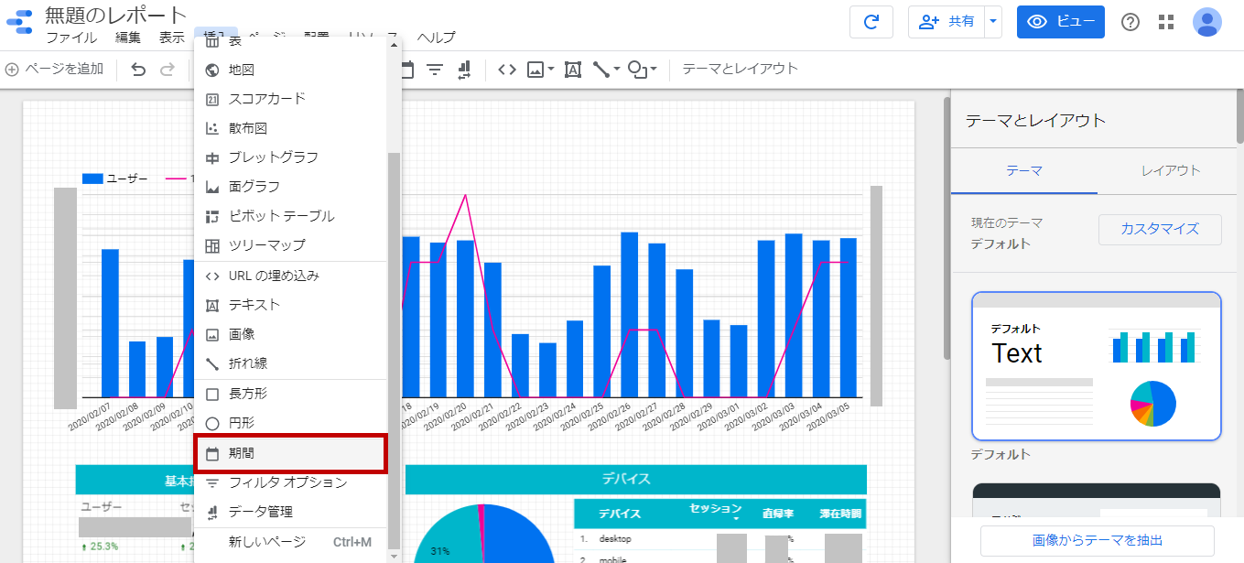Click the right panel vertical scrollbar

(1240, 116)
